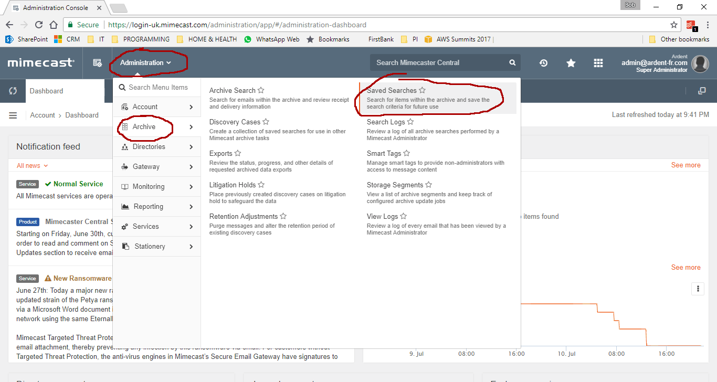Viewport: 717px width, 382px height.
Task: Open Search Logs menu item
Action: (x=386, y=122)
